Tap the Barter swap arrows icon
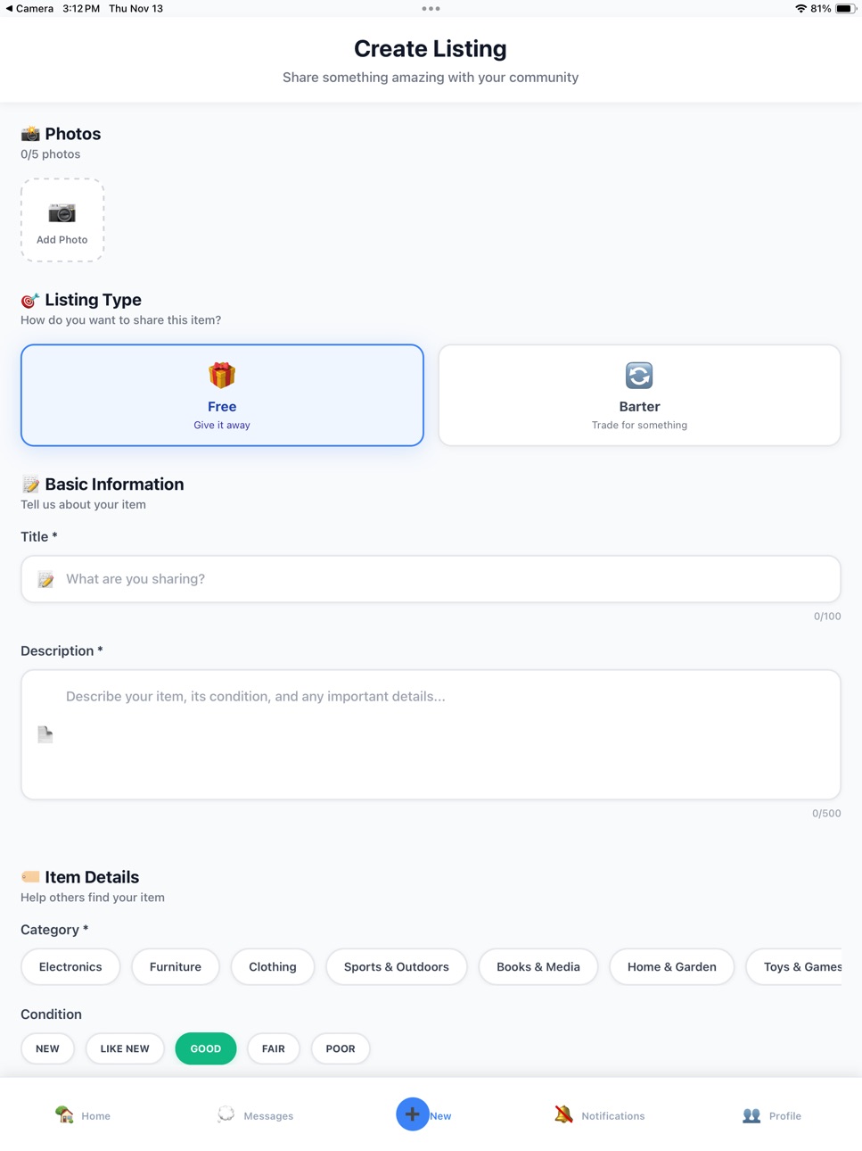862x1151 pixels. (x=639, y=376)
